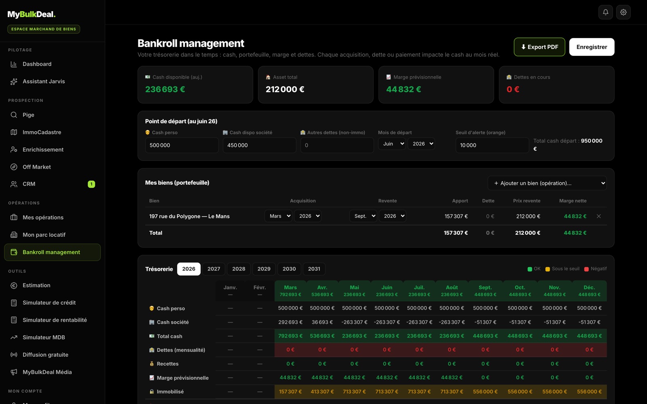The height and width of the screenshot is (404, 647).
Task: Click the Off Market compass icon
Action: (14, 167)
